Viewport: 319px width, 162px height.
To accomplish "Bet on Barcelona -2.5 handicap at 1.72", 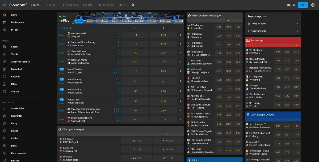I will point(136,150).
